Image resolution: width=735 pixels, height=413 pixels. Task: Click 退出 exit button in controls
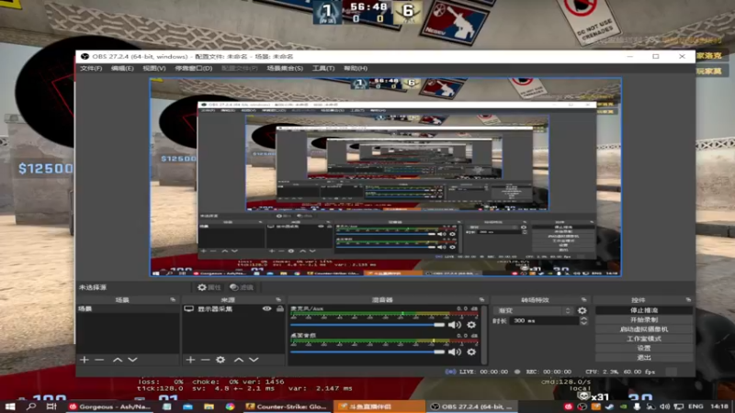pos(644,357)
